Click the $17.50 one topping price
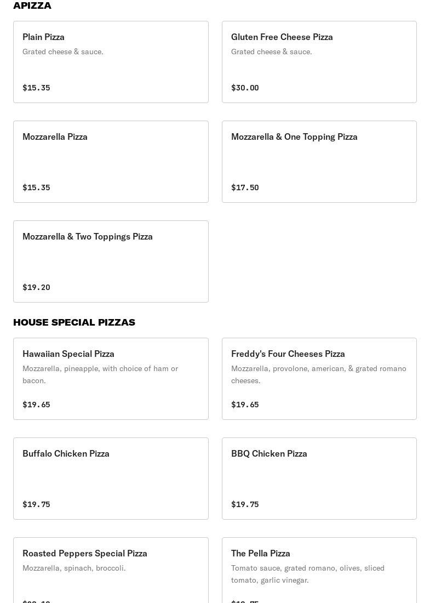The width and height of the screenshot is (430, 603). click(245, 187)
